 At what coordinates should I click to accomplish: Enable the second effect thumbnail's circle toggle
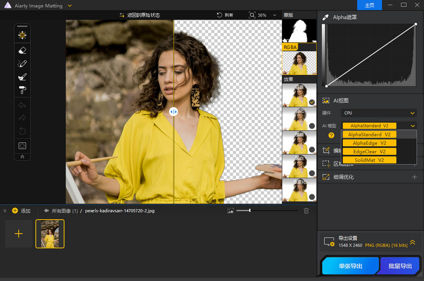tap(312, 126)
